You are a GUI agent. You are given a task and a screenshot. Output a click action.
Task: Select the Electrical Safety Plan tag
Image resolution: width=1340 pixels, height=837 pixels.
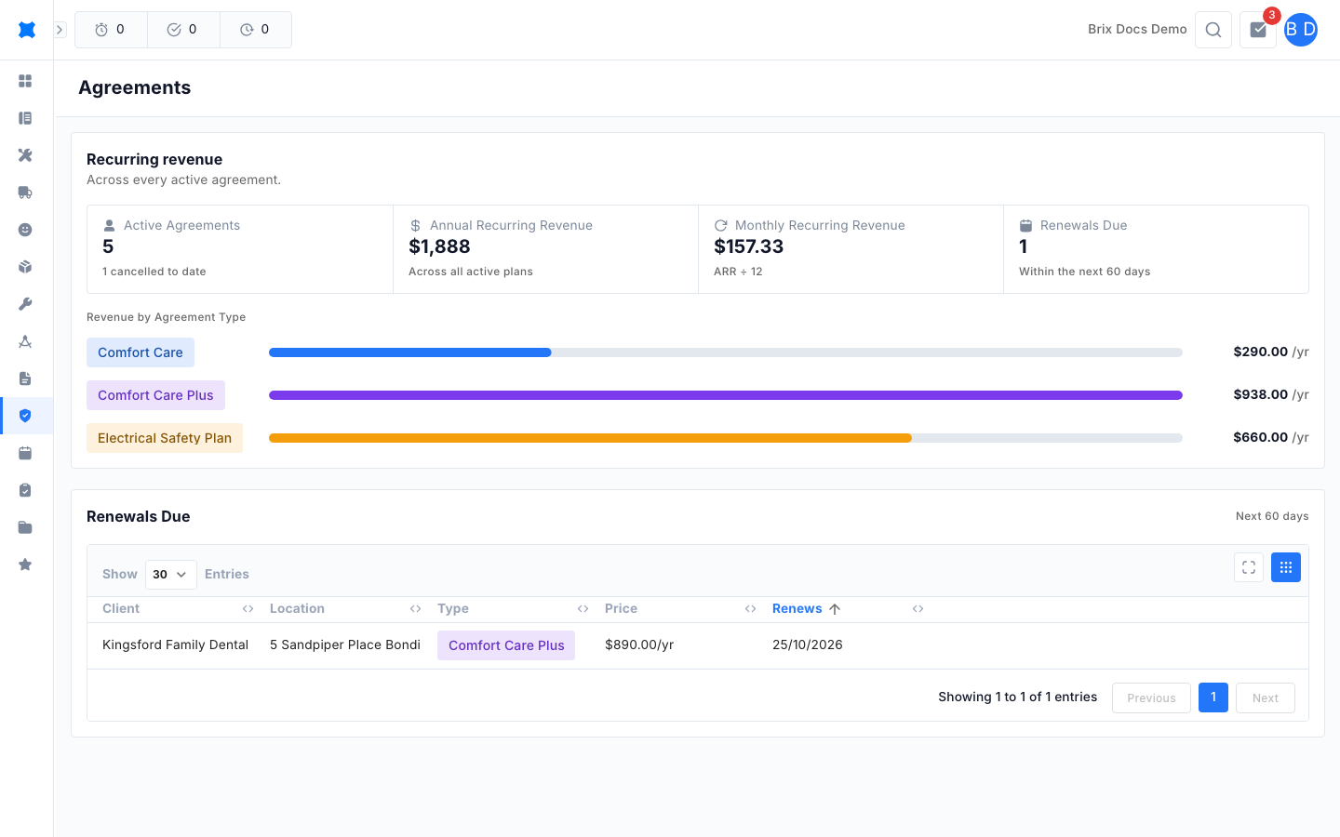point(165,438)
